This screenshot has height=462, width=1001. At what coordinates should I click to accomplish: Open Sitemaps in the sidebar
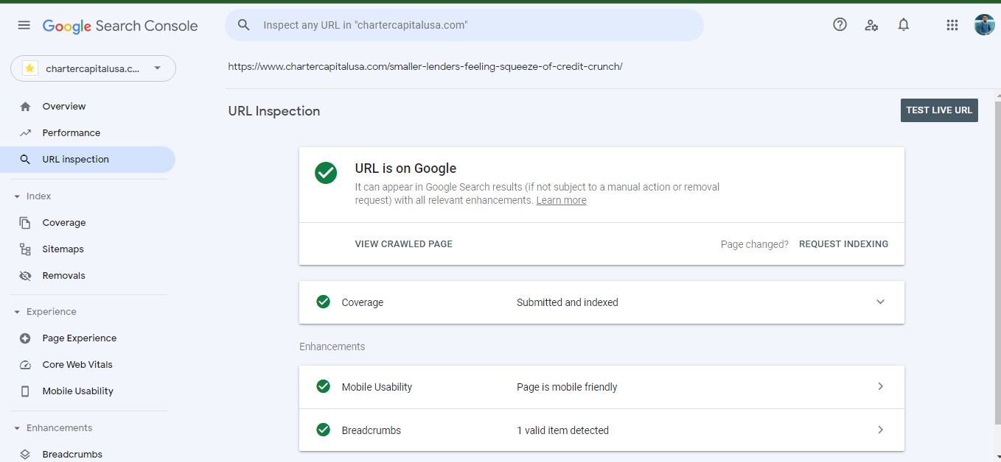pos(63,249)
